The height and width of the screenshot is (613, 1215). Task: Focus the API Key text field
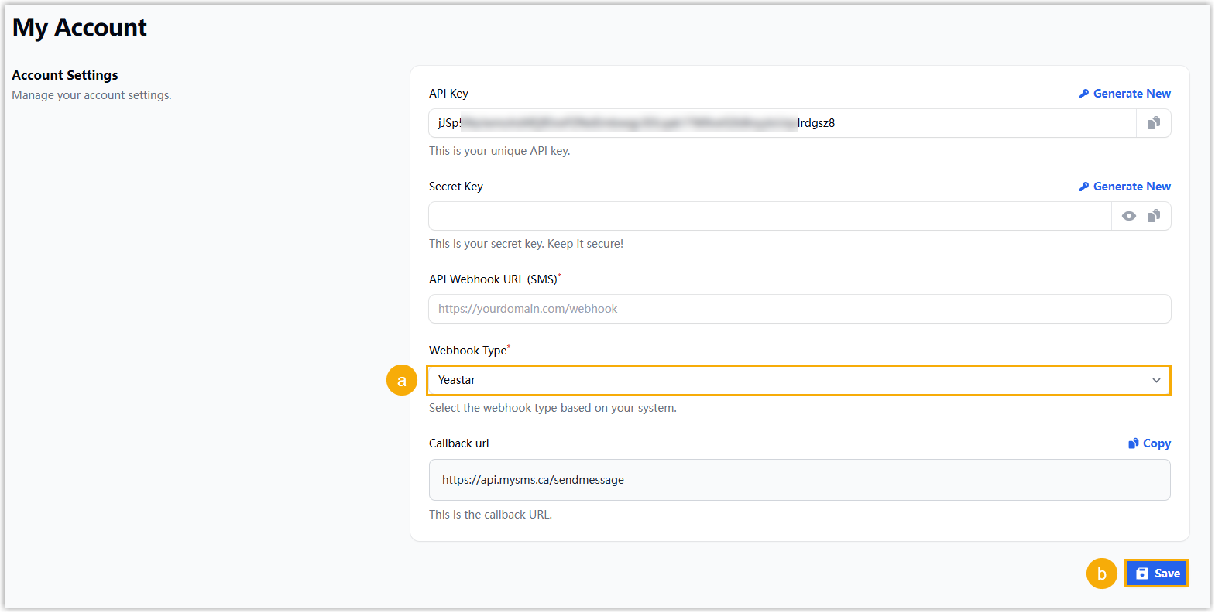pyautogui.click(x=782, y=123)
